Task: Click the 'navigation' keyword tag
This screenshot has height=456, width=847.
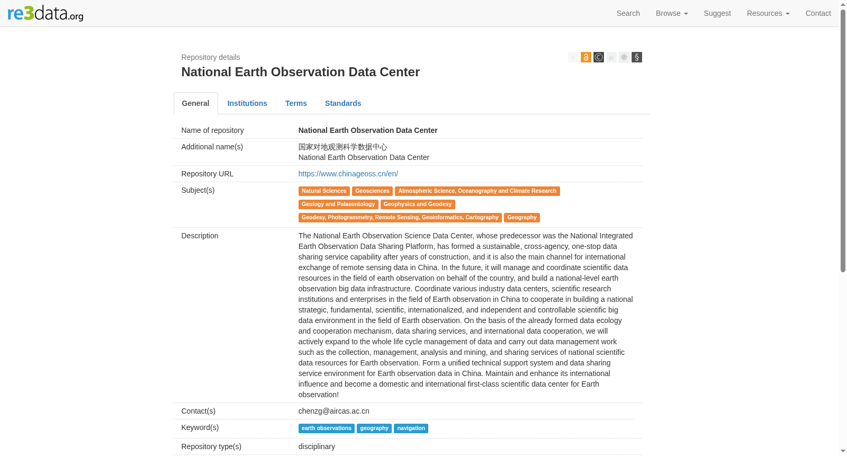Action: tap(411, 428)
